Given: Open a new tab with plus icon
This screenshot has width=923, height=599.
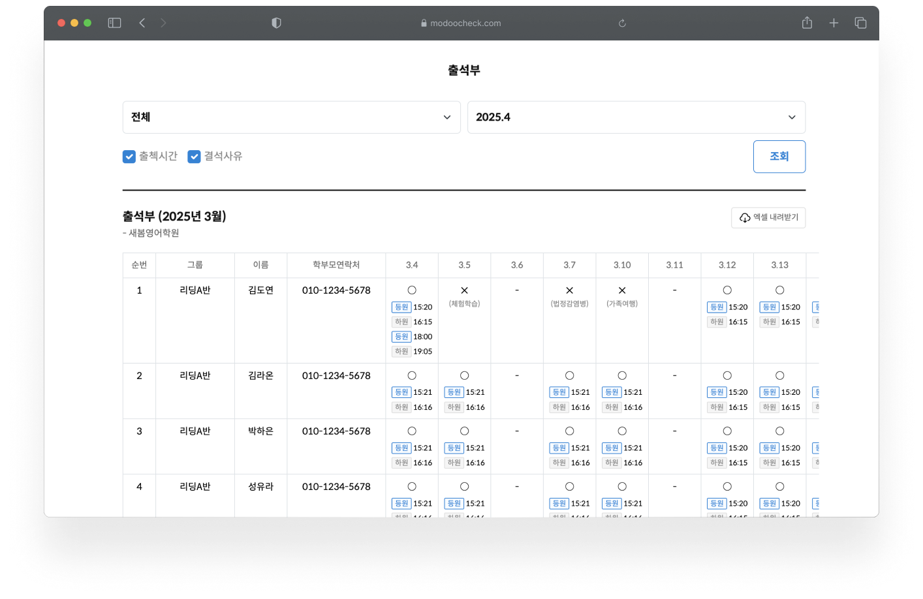Looking at the screenshot, I should coord(834,23).
